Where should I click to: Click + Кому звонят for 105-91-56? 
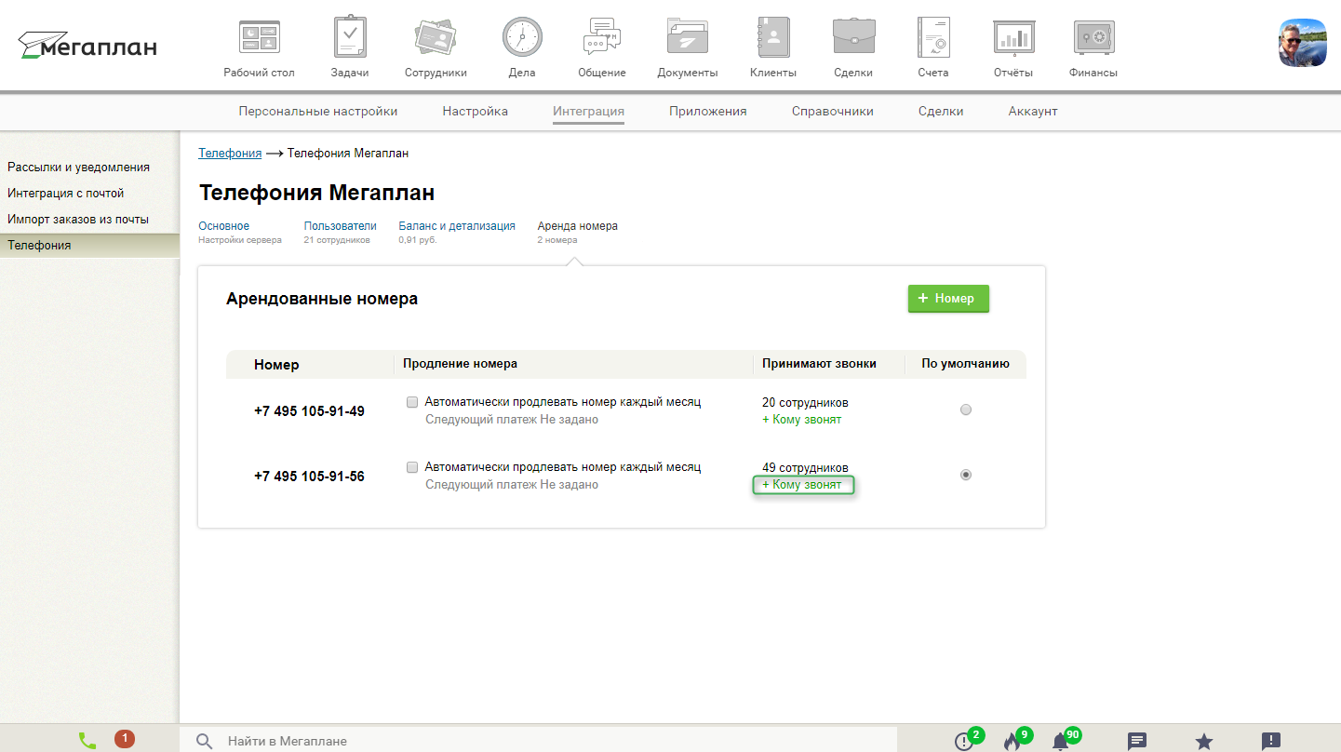click(803, 485)
